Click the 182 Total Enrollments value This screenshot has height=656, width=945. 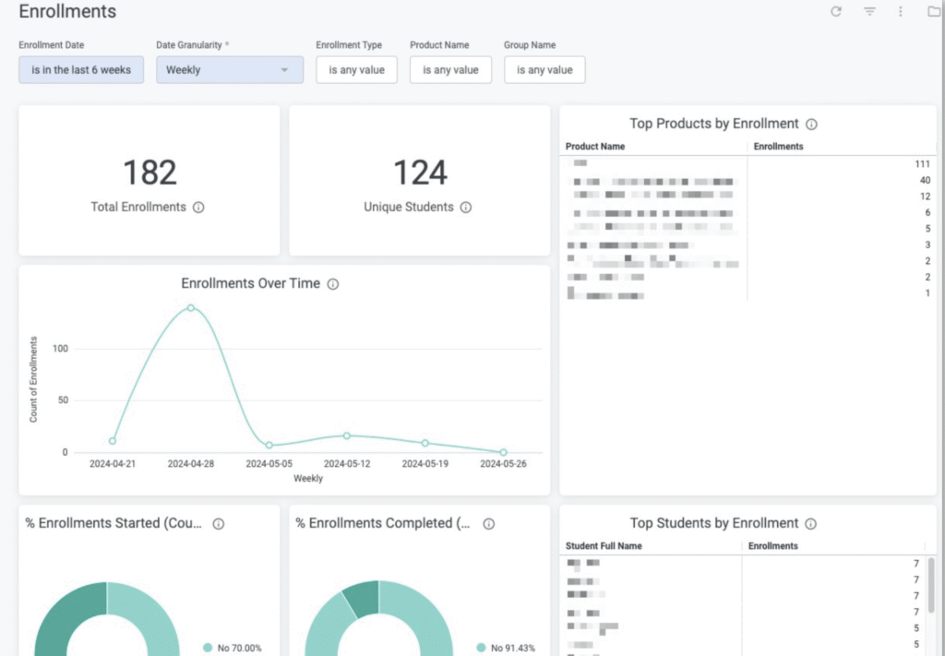point(150,173)
